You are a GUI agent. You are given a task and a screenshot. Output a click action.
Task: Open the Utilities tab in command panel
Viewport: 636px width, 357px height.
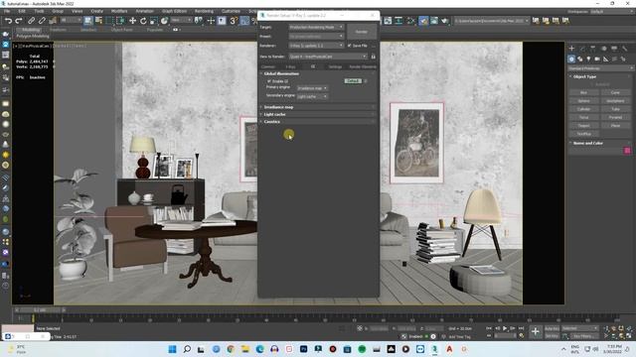[625, 49]
